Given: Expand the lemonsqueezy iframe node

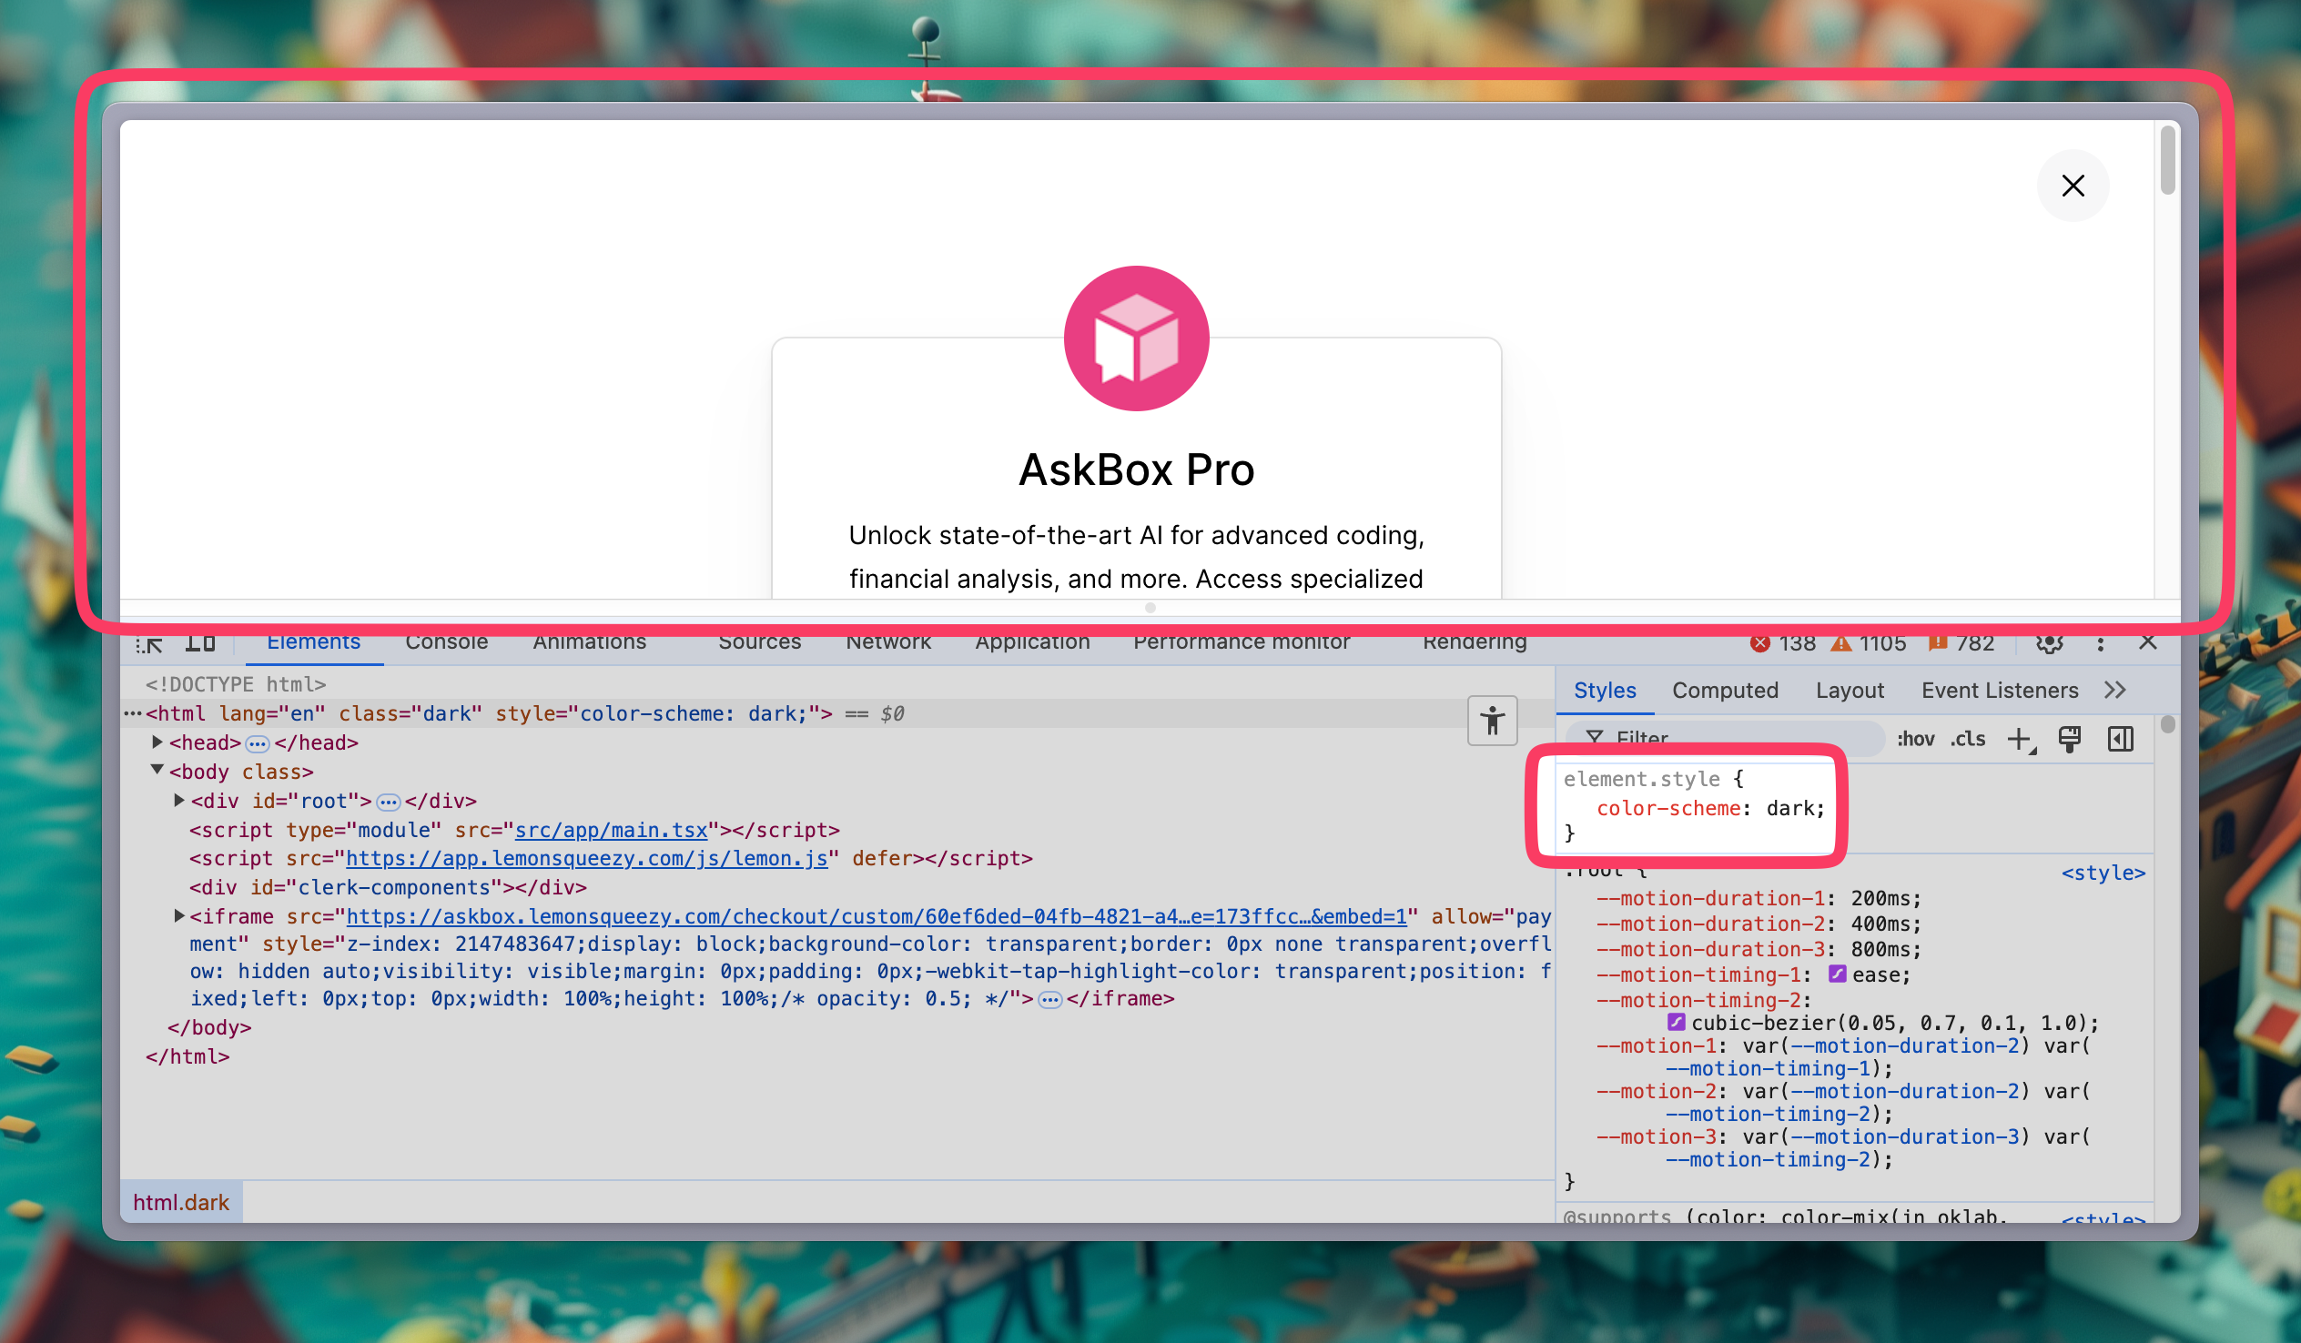Looking at the screenshot, I should pos(180,915).
